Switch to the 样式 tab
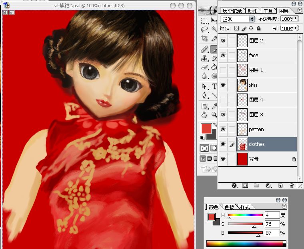The width and height of the screenshot is (304, 249). point(245,207)
